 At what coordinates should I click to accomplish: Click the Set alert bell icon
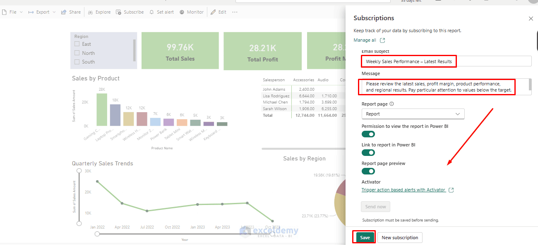151,12
